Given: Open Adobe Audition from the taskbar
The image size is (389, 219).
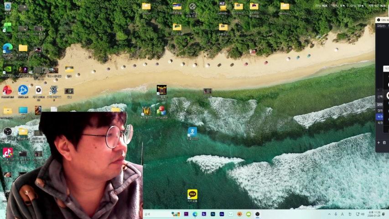Looking at the screenshot, I should (x=222, y=214).
